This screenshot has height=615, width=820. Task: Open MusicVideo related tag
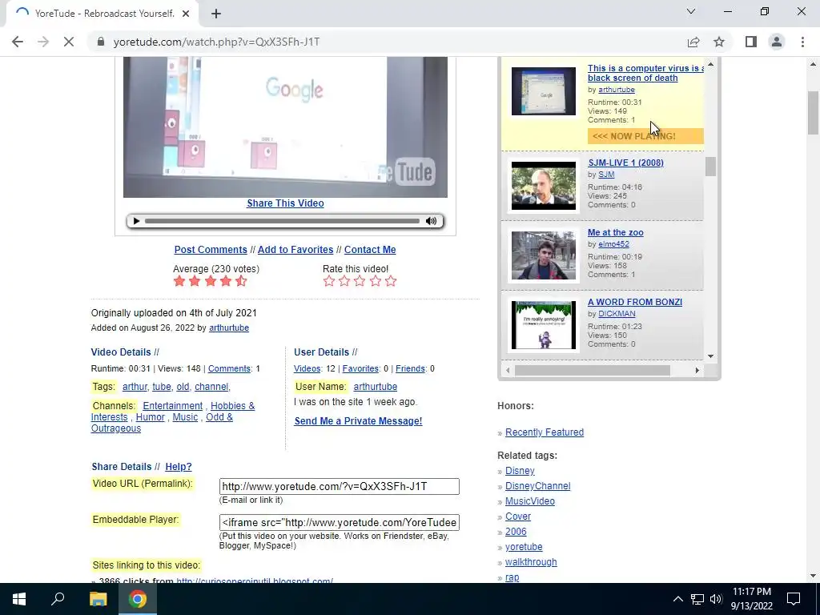(x=530, y=501)
